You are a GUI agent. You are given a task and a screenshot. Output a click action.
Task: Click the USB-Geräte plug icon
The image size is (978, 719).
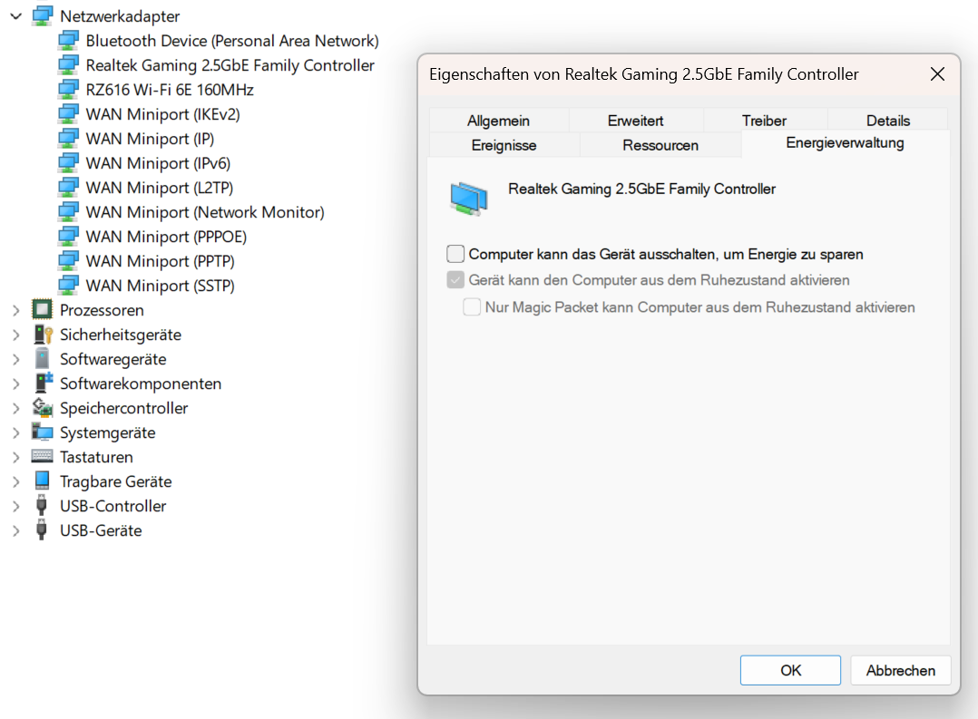pos(42,530)
